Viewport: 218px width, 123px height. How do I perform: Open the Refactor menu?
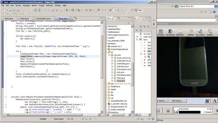49,5
